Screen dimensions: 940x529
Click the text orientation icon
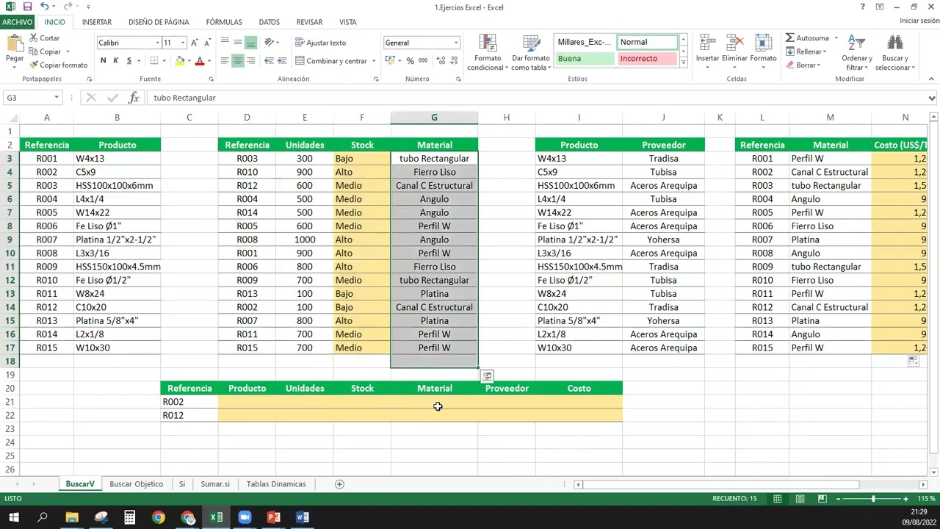pyautogui.click(x=270, y=42)
